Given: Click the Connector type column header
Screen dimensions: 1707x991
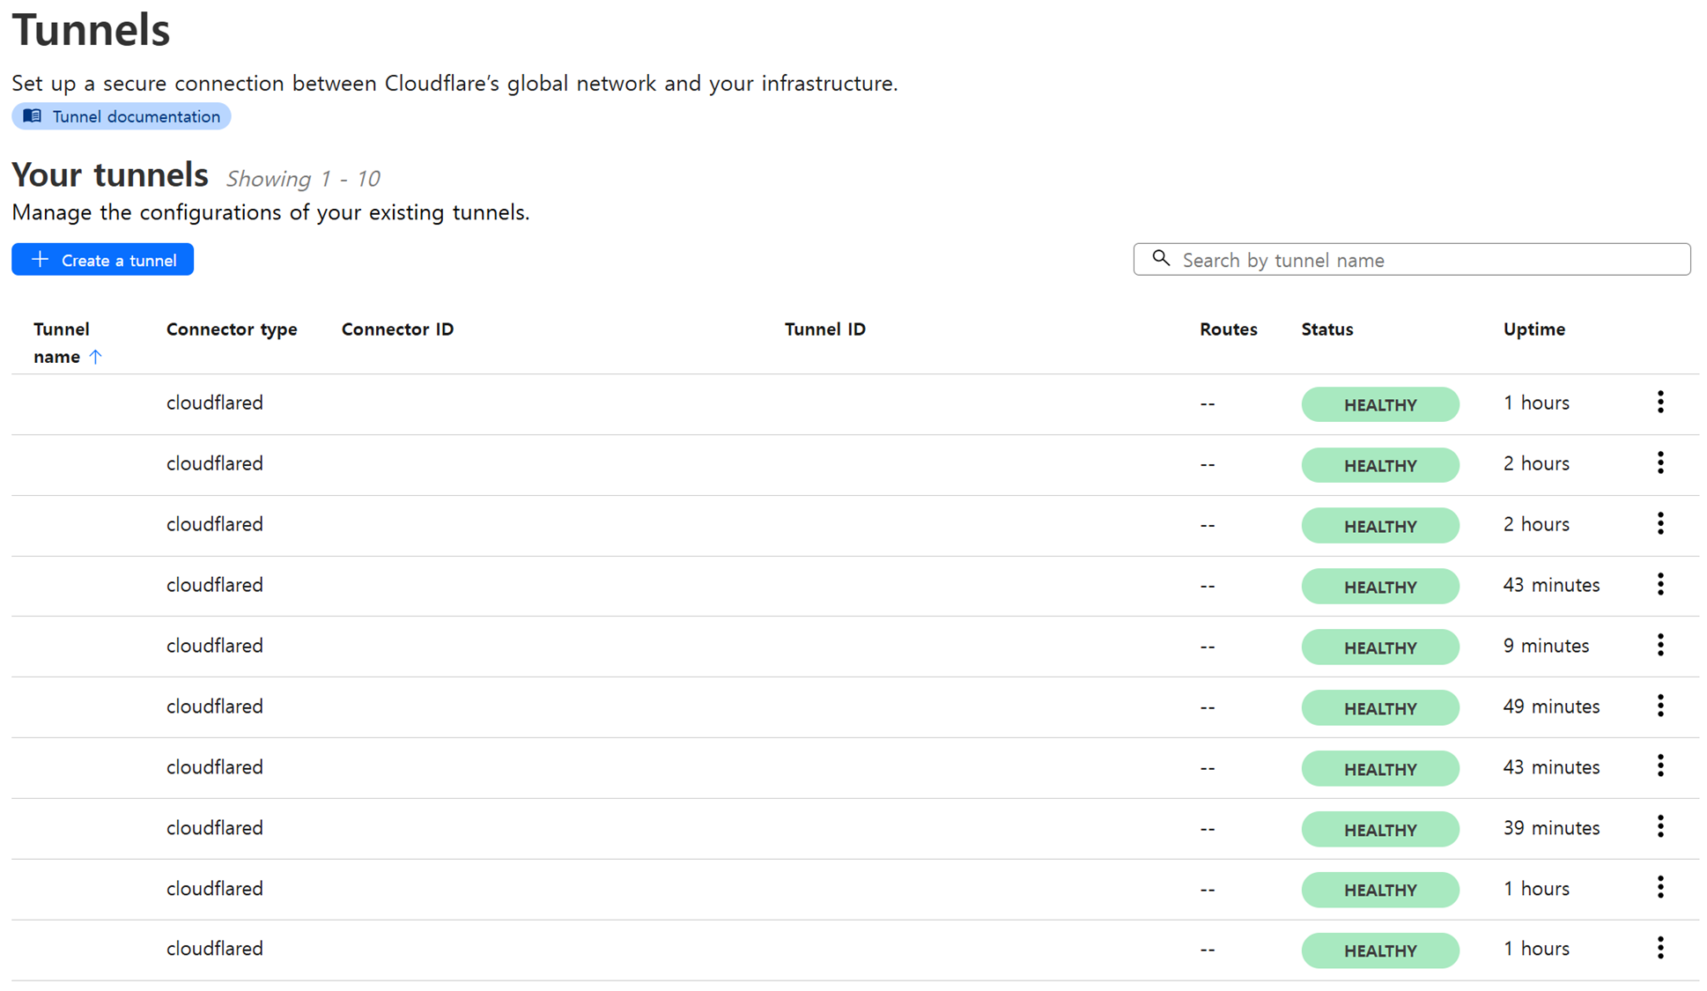Looking at the screenshot, I should [x=232, y=329].
